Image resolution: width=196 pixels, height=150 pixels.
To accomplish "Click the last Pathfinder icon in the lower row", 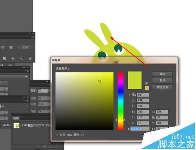I will tap(30, 58).
